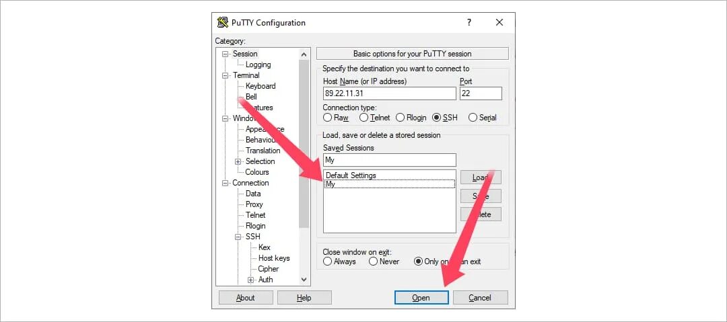
Task: Click the Save session button
Action: click(x=481, y=196)
